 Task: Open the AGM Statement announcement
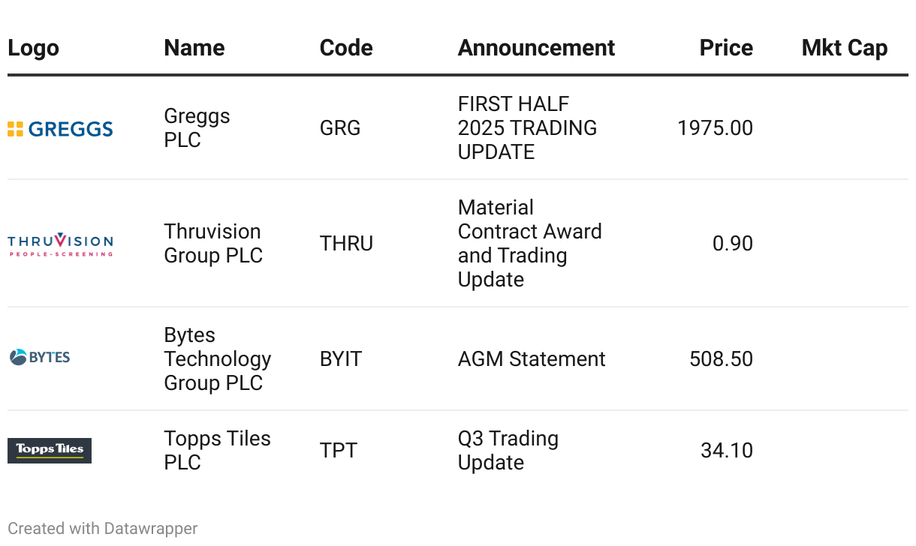(532, 359)
